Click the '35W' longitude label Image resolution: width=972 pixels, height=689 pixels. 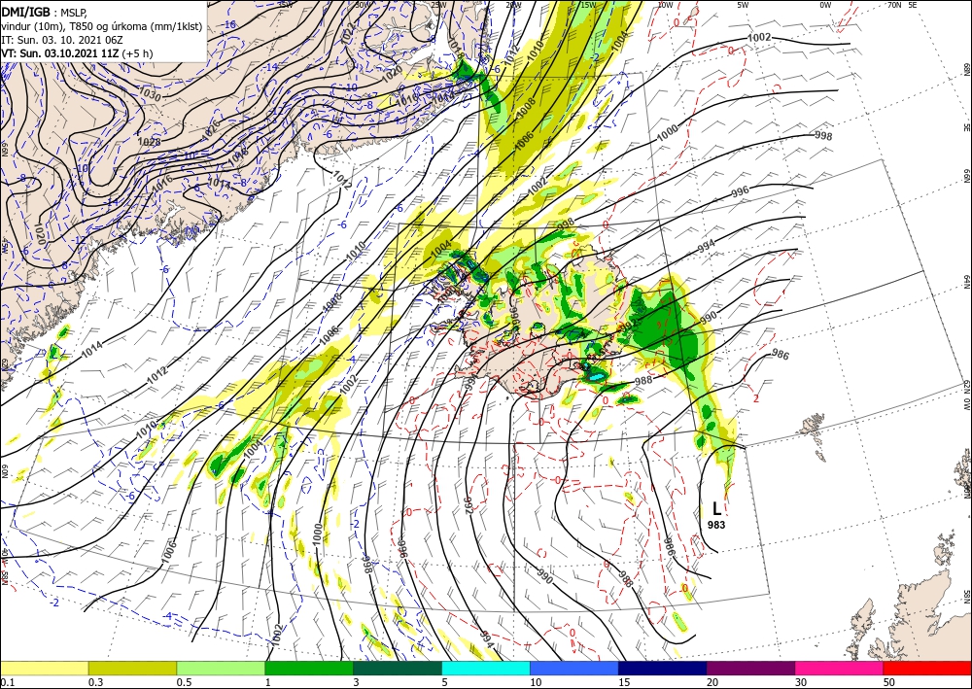coord(285,4)
